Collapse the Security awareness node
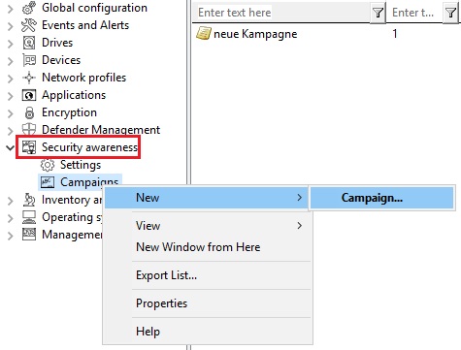The image size is (461, 350). (10, 147)
